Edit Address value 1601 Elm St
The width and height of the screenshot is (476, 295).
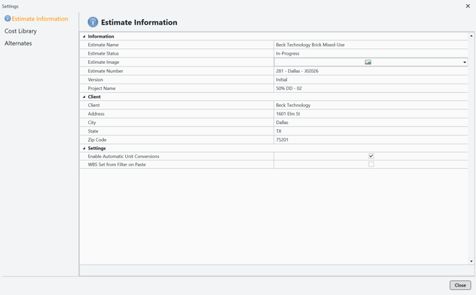371,114
